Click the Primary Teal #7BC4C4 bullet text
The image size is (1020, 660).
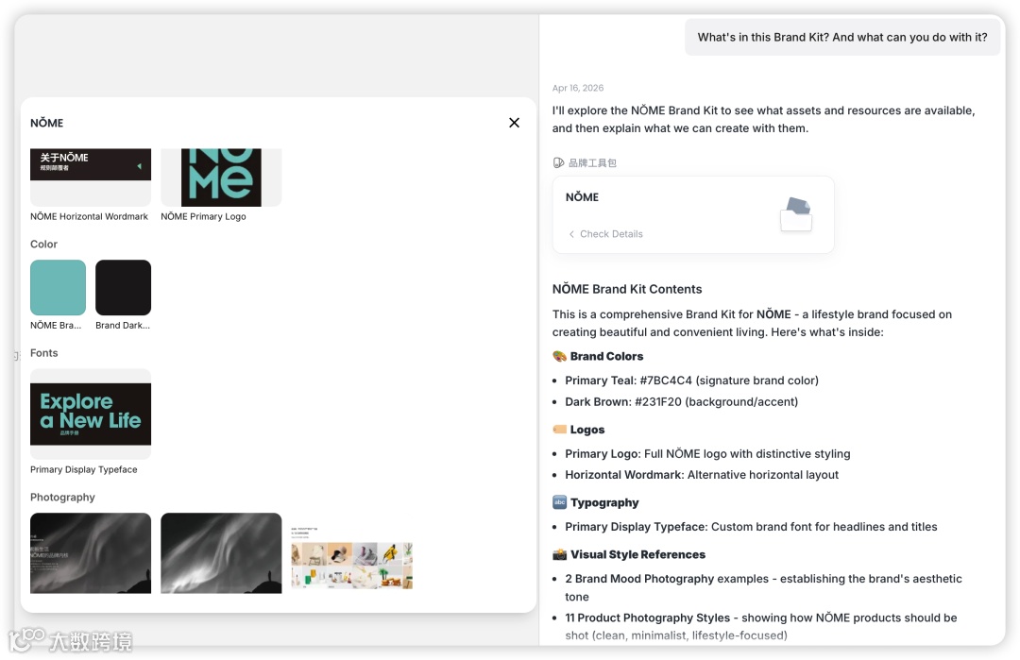(691, 381)
